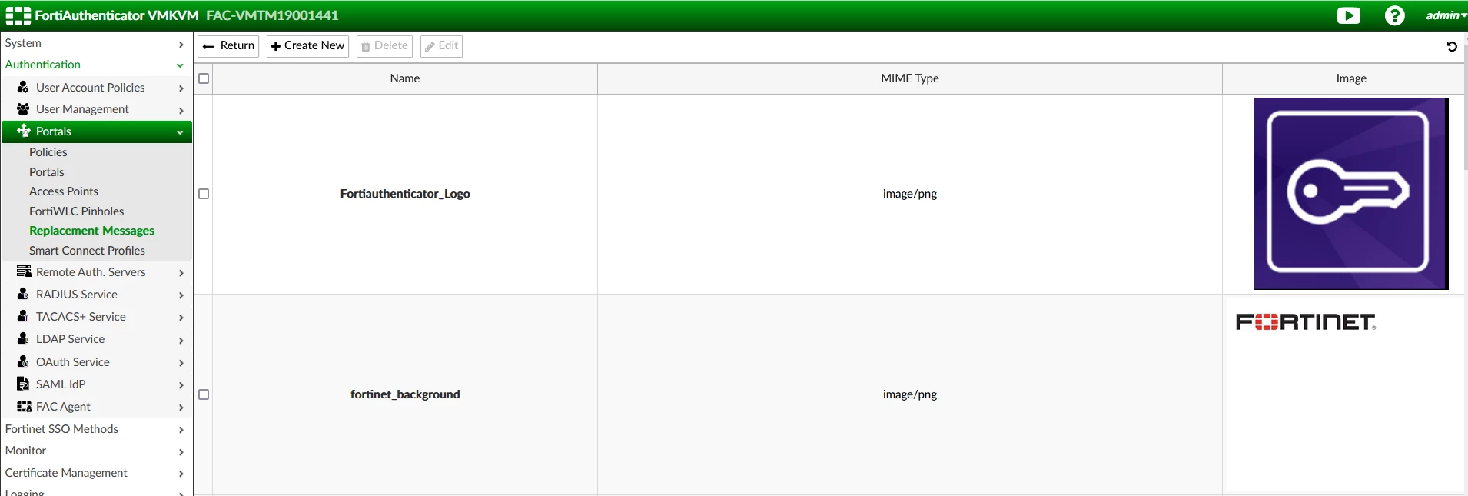Click the FAC-VMTM19001441 serial text
This screenshot has height=496, width=1468.
coord(272,15)
